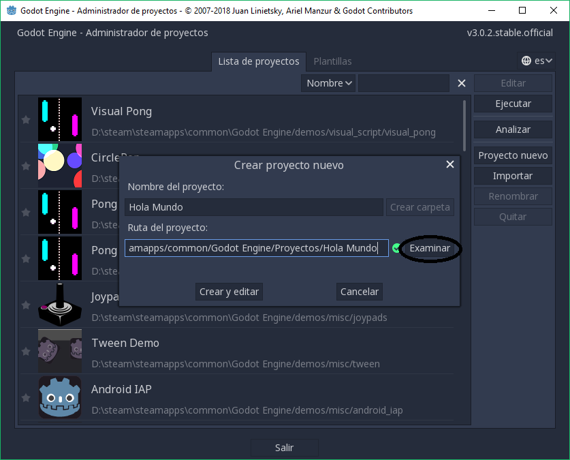Switch to the Plantillas tab
Viewport: 570px width, 460px height.
[x=332, y=61]
